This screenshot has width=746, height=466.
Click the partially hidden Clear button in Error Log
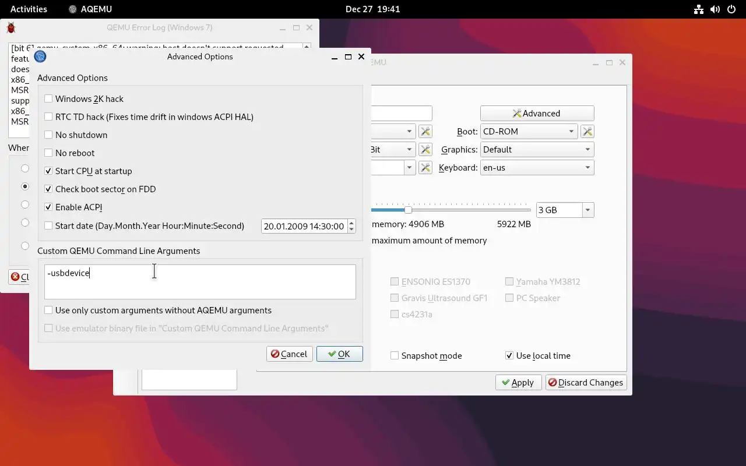click(x=19, y=277)
